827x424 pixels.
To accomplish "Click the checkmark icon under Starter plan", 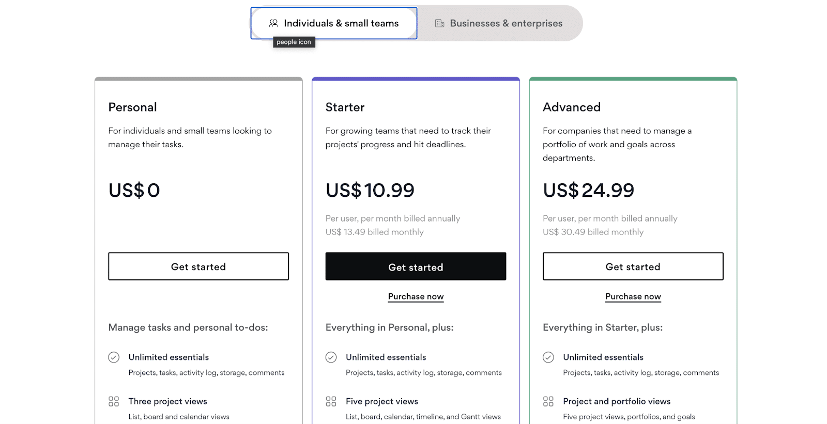I will click(331, 357).
